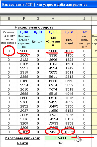This screenshot has height=147, width=97.
Task: Select the cell with value 1150
Action: (x=69, y=55)
